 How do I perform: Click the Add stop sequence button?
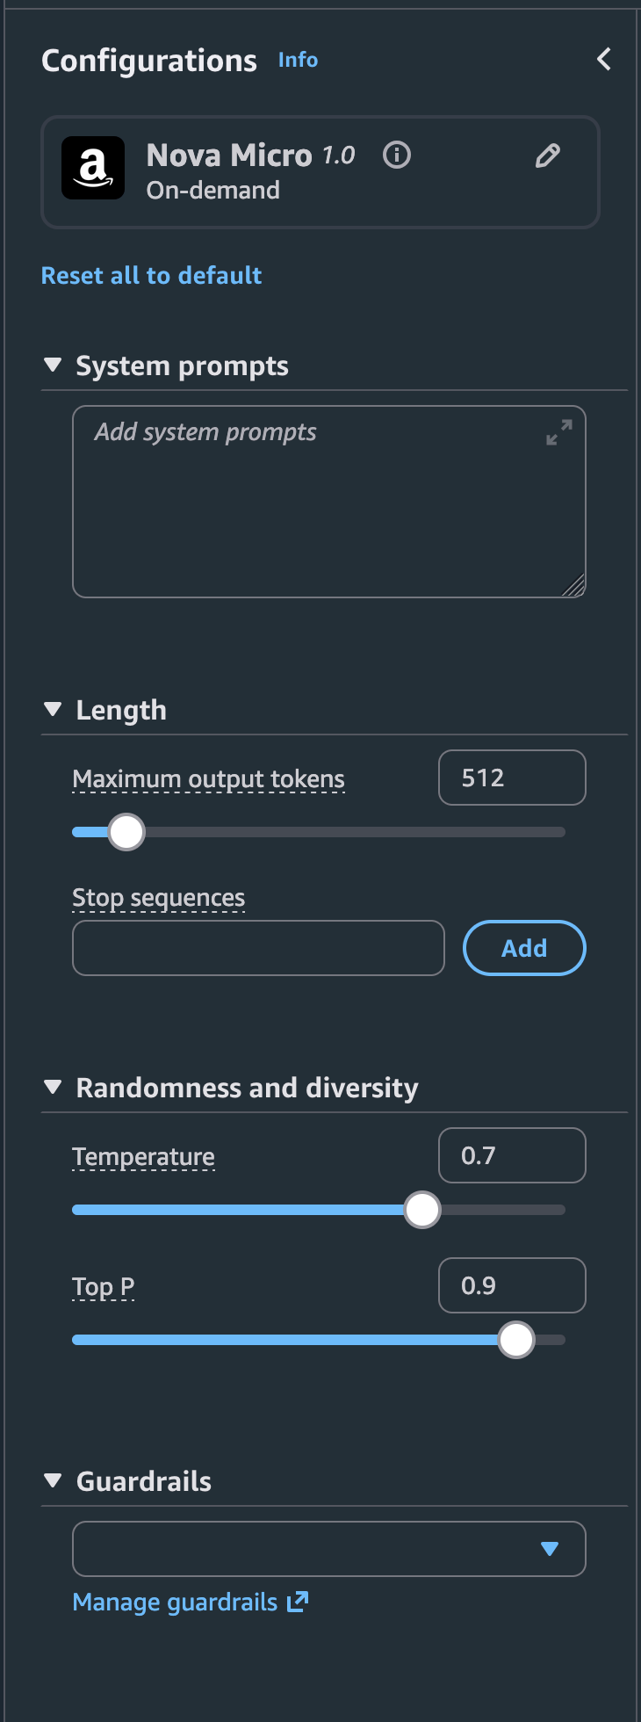point(524,948)
